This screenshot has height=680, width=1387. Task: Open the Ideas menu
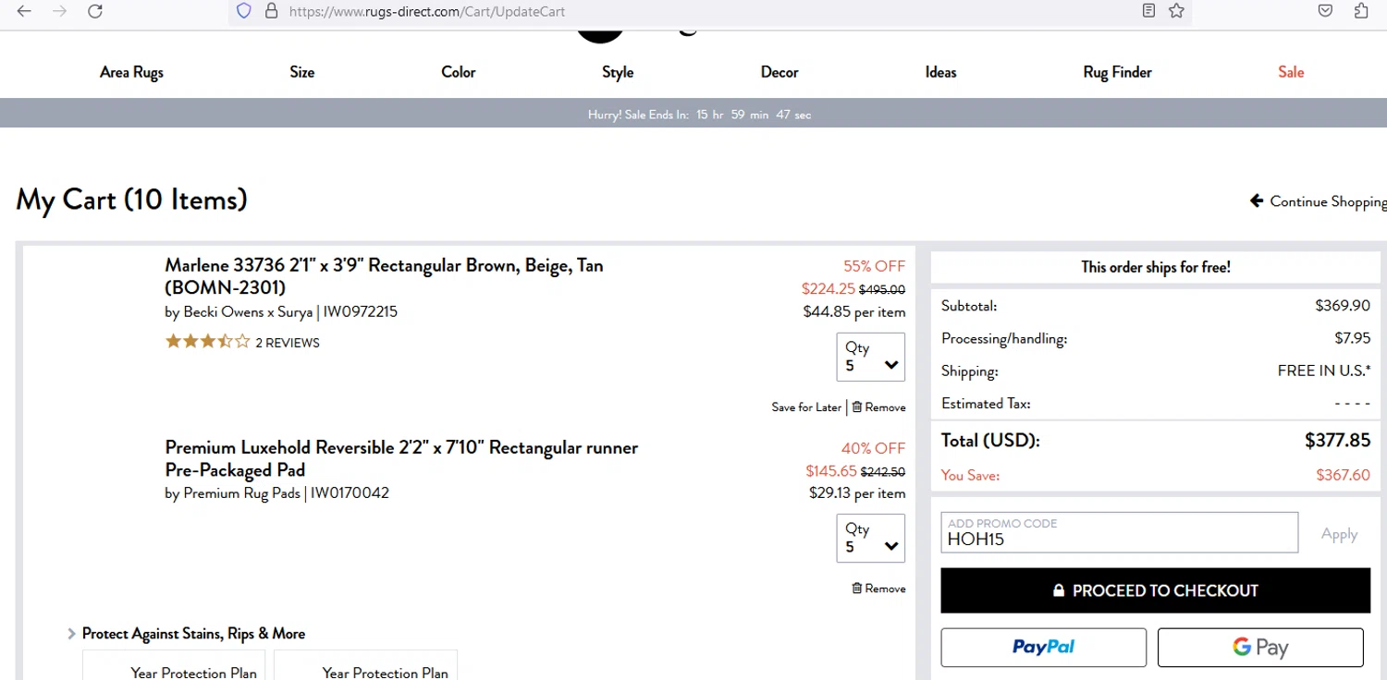pos(940,72)
